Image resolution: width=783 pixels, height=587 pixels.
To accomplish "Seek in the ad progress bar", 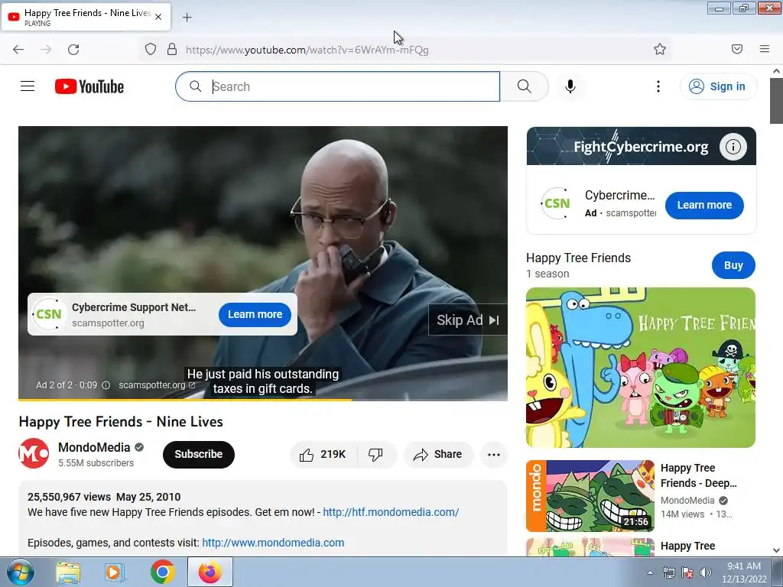I will (x=263, y=399).
